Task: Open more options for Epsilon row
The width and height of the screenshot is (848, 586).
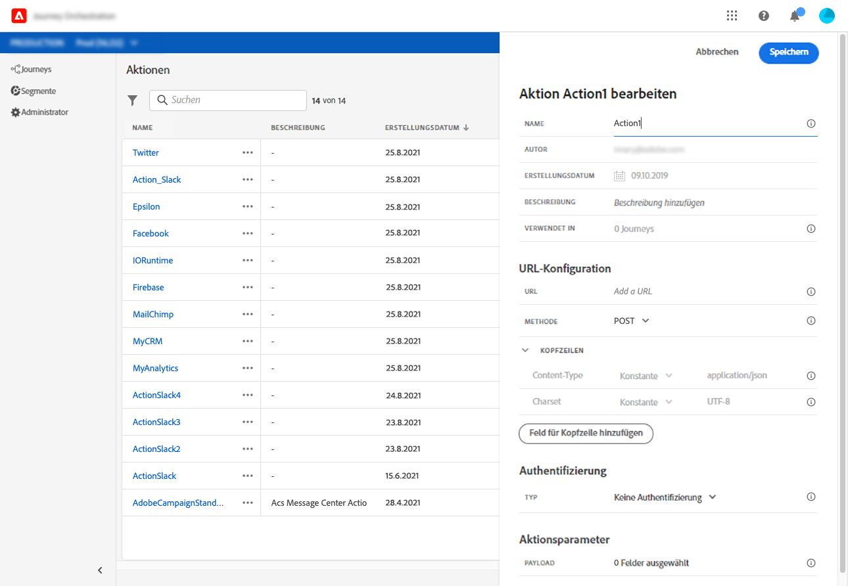Action: [248, 206]
